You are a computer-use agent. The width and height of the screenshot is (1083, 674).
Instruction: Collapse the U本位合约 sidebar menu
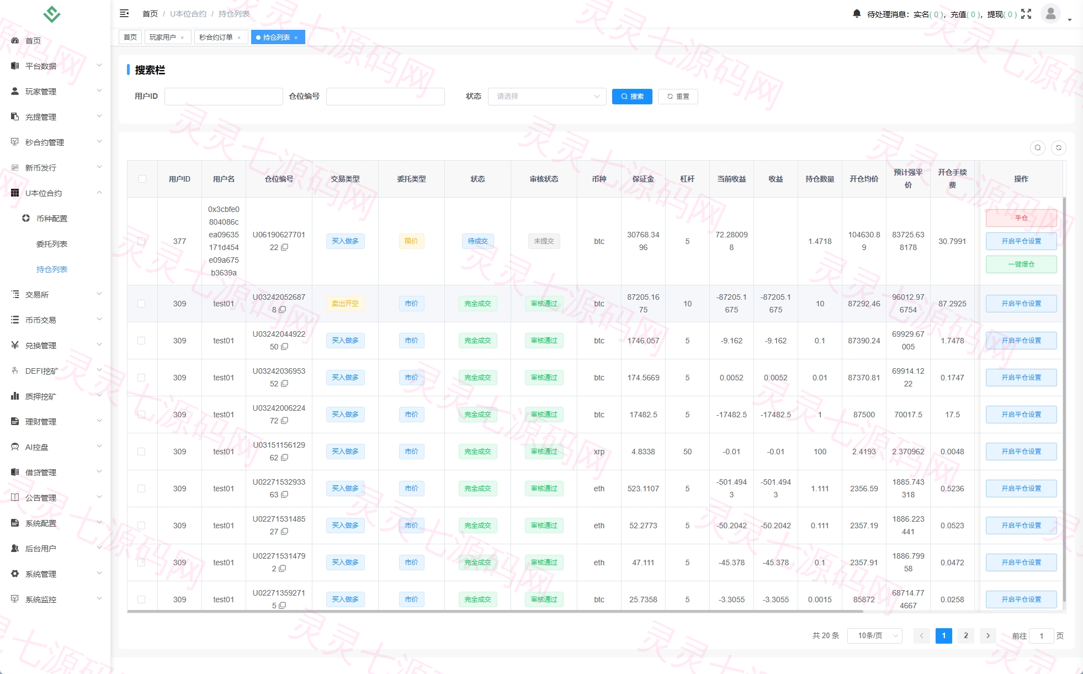coord(55,193)
